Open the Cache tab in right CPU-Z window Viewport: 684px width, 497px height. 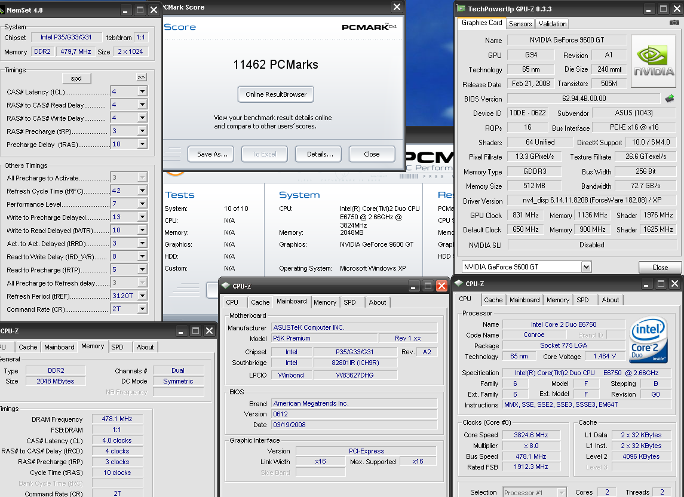[493, 300]
